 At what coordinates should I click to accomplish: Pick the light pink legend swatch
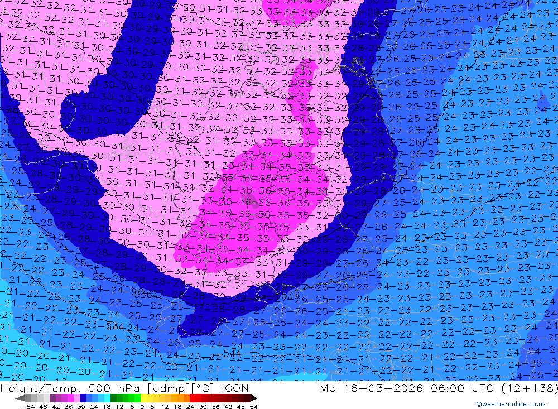click(x=77, y=398)
